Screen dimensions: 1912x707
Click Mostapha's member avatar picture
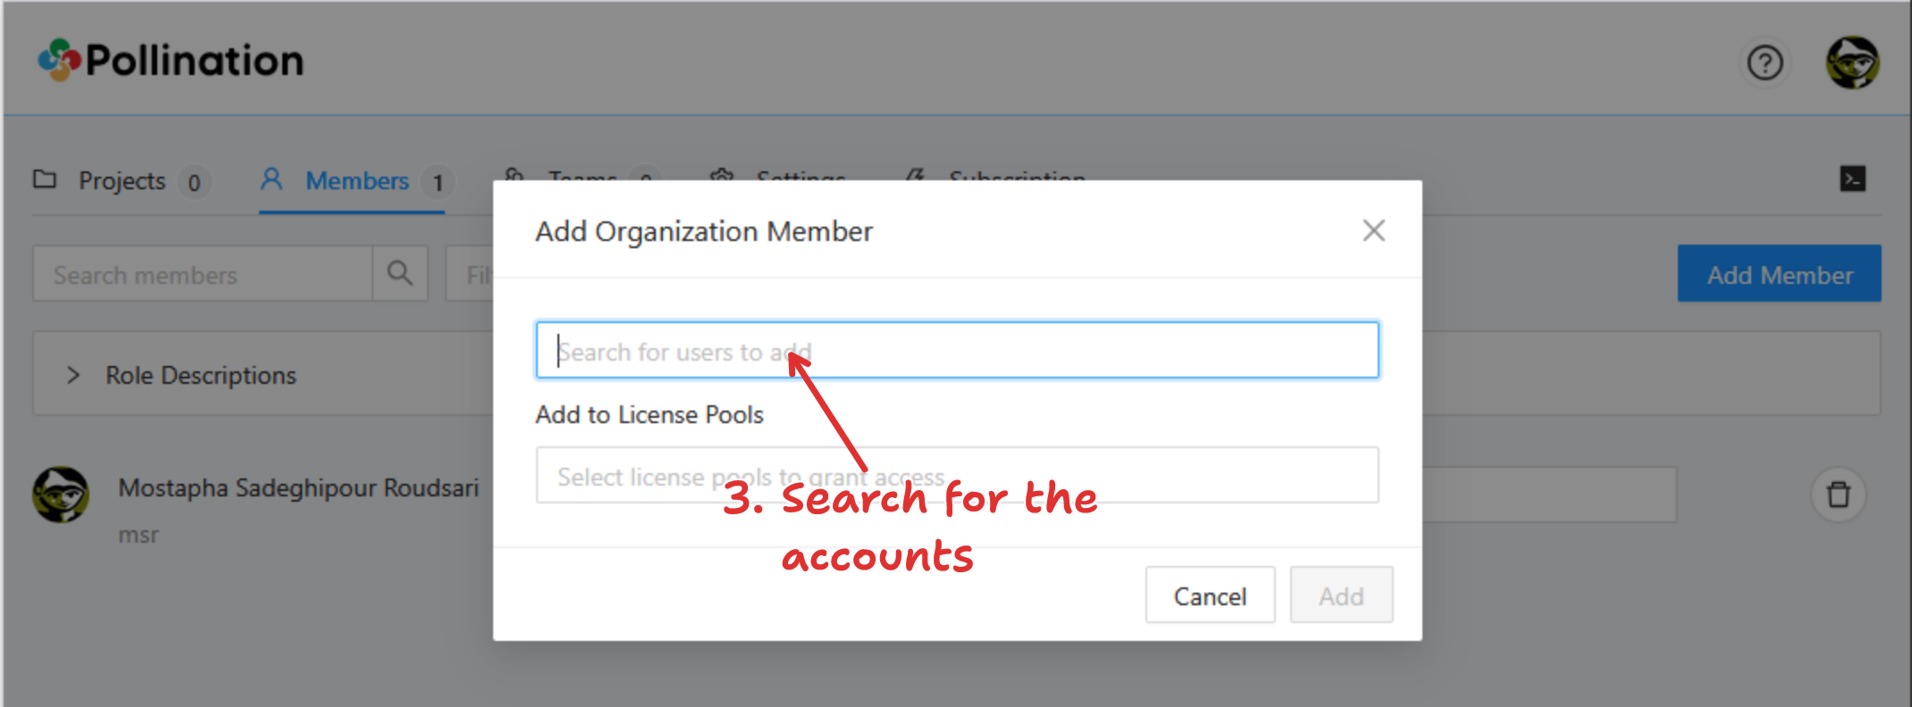pyautogui.click(x=61, y=495)
